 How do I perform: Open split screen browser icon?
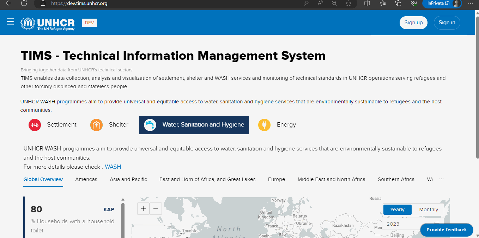pos(367,3)
